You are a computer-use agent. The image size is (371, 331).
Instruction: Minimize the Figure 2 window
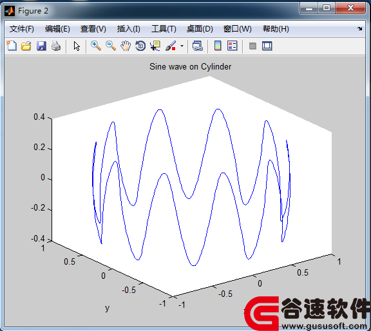tap(309, 8)
